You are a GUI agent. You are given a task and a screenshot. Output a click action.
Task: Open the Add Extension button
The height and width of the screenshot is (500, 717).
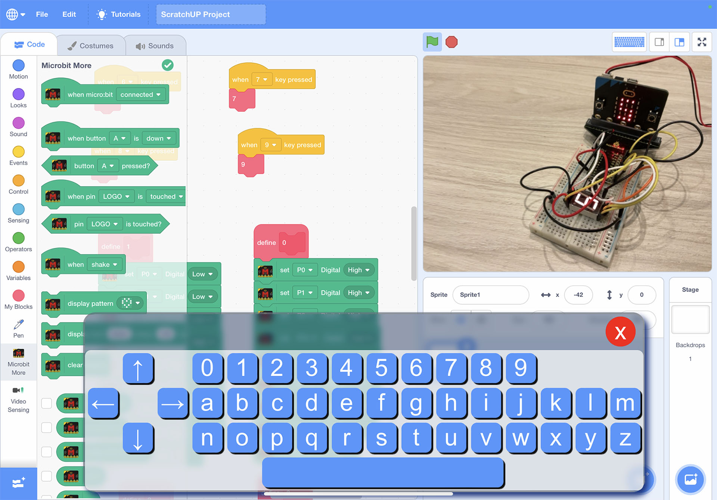click(x=18, y=483)
